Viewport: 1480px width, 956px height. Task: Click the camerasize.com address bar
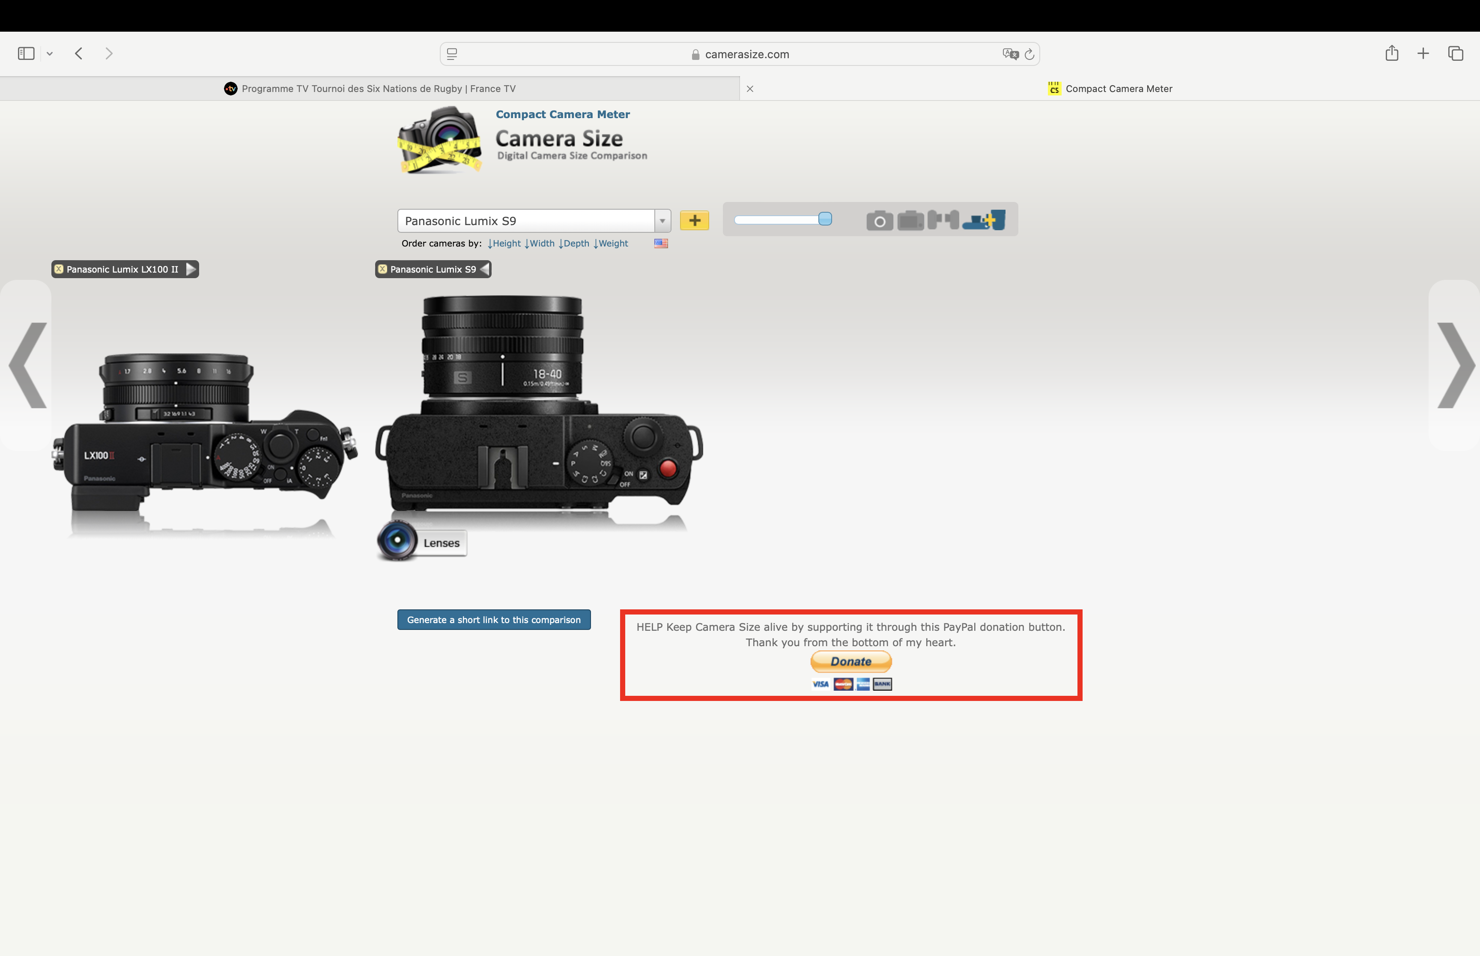click(740, 54)
